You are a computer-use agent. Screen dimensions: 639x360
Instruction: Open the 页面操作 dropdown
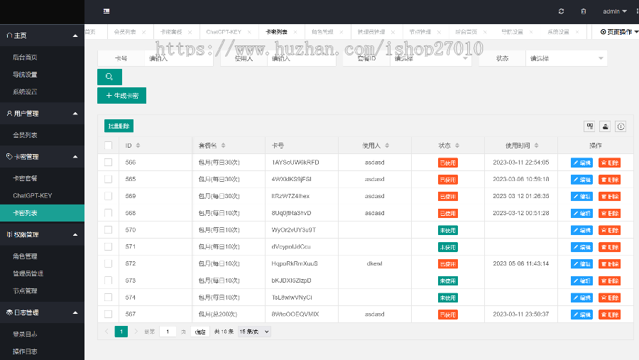(619, 32)
